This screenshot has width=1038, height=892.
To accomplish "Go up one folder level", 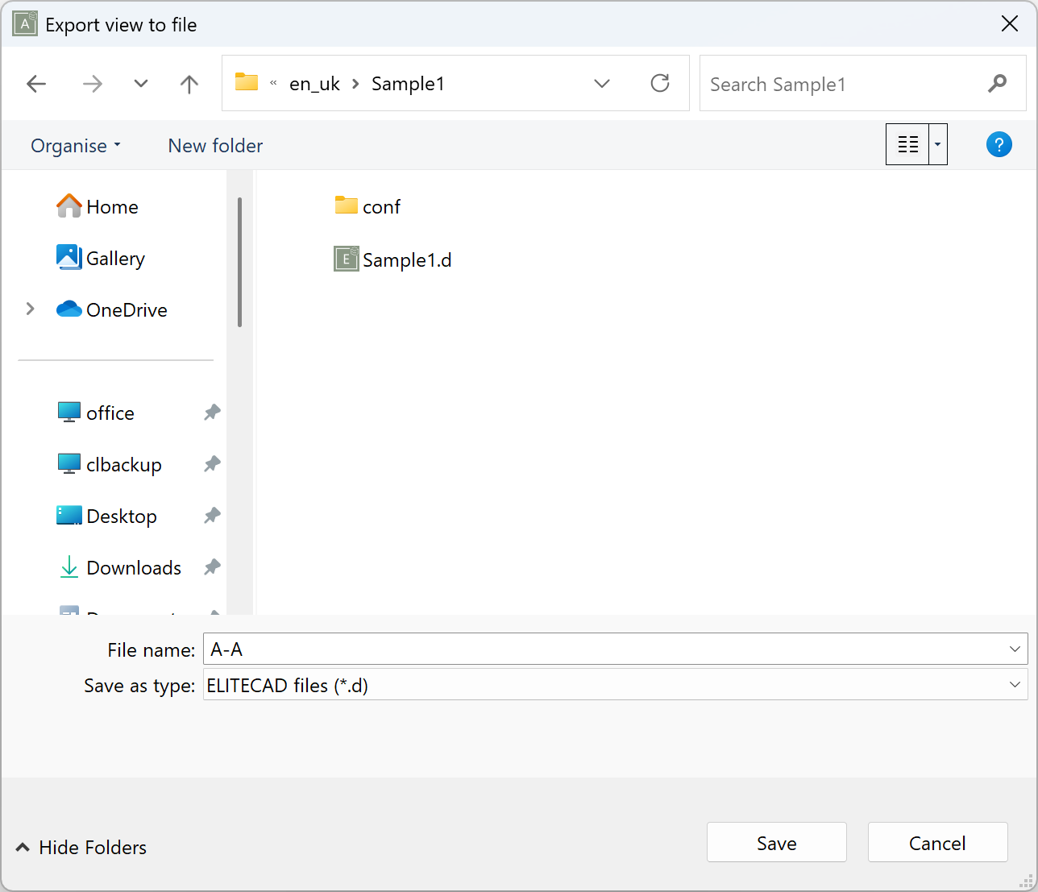I will click(x=188, y=83).
